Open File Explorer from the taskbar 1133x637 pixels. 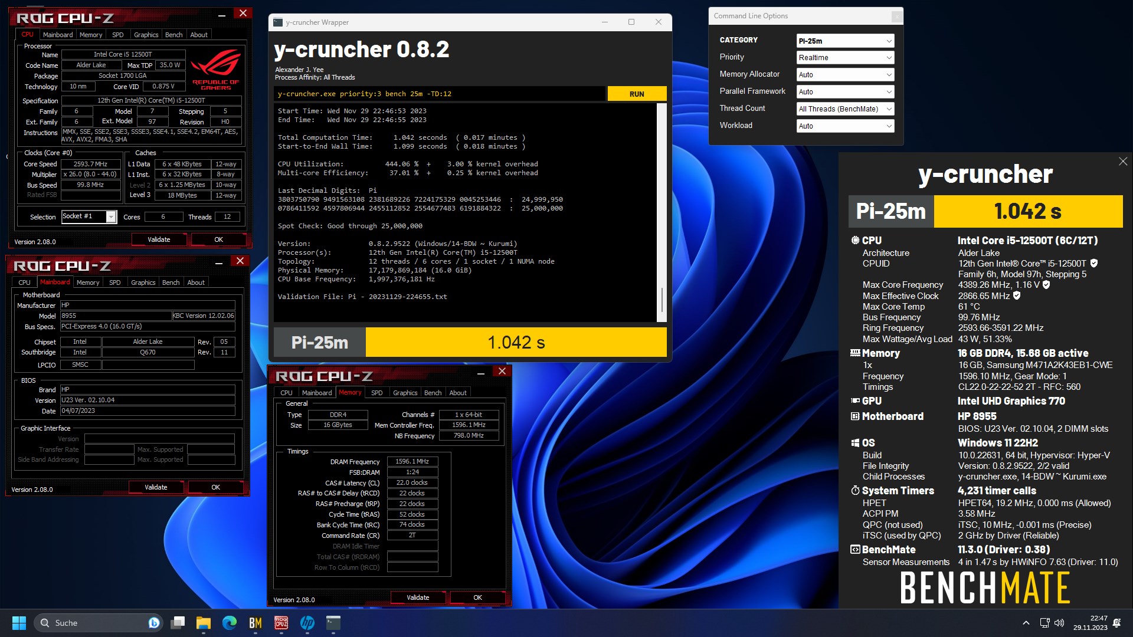coord(204,623)
